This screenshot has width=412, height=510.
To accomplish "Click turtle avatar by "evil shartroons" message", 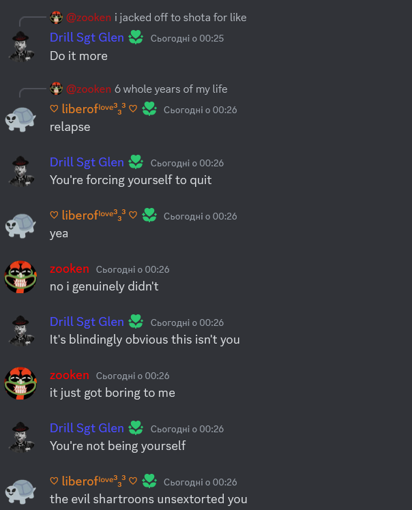I will (x=20, y=491).
